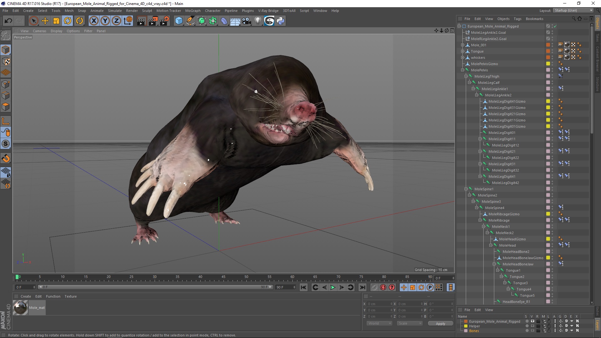The image size is (601, 338).
Task: Open the Scale dropdown in coordinates
Action: tap(409, 323)
